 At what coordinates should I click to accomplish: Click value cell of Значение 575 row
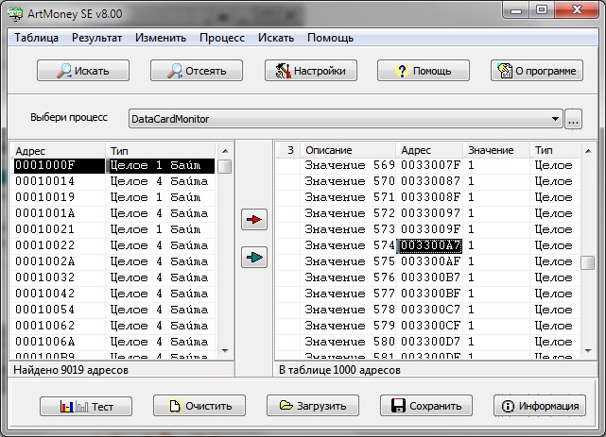tap(496, 261)
